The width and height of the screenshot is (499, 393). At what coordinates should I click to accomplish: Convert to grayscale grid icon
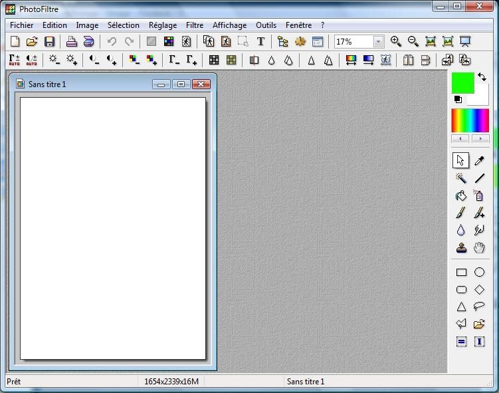click(x=214, y=60)
